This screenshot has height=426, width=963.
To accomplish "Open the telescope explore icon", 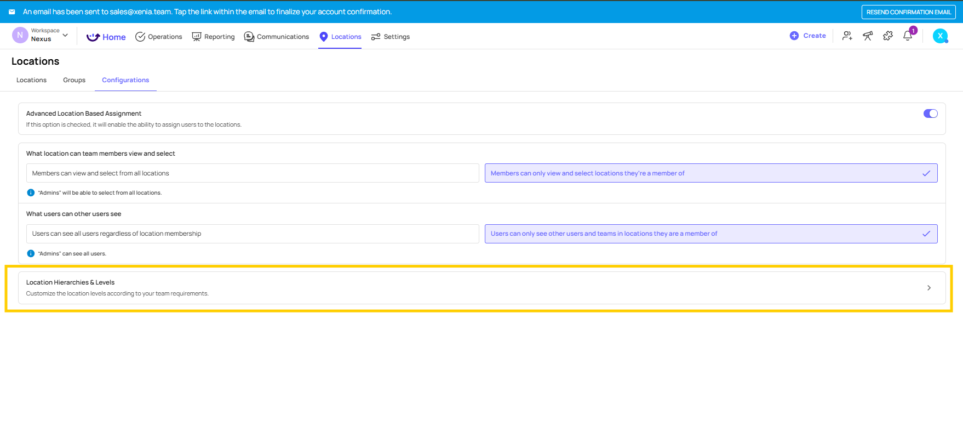I will tap(868, 36).
